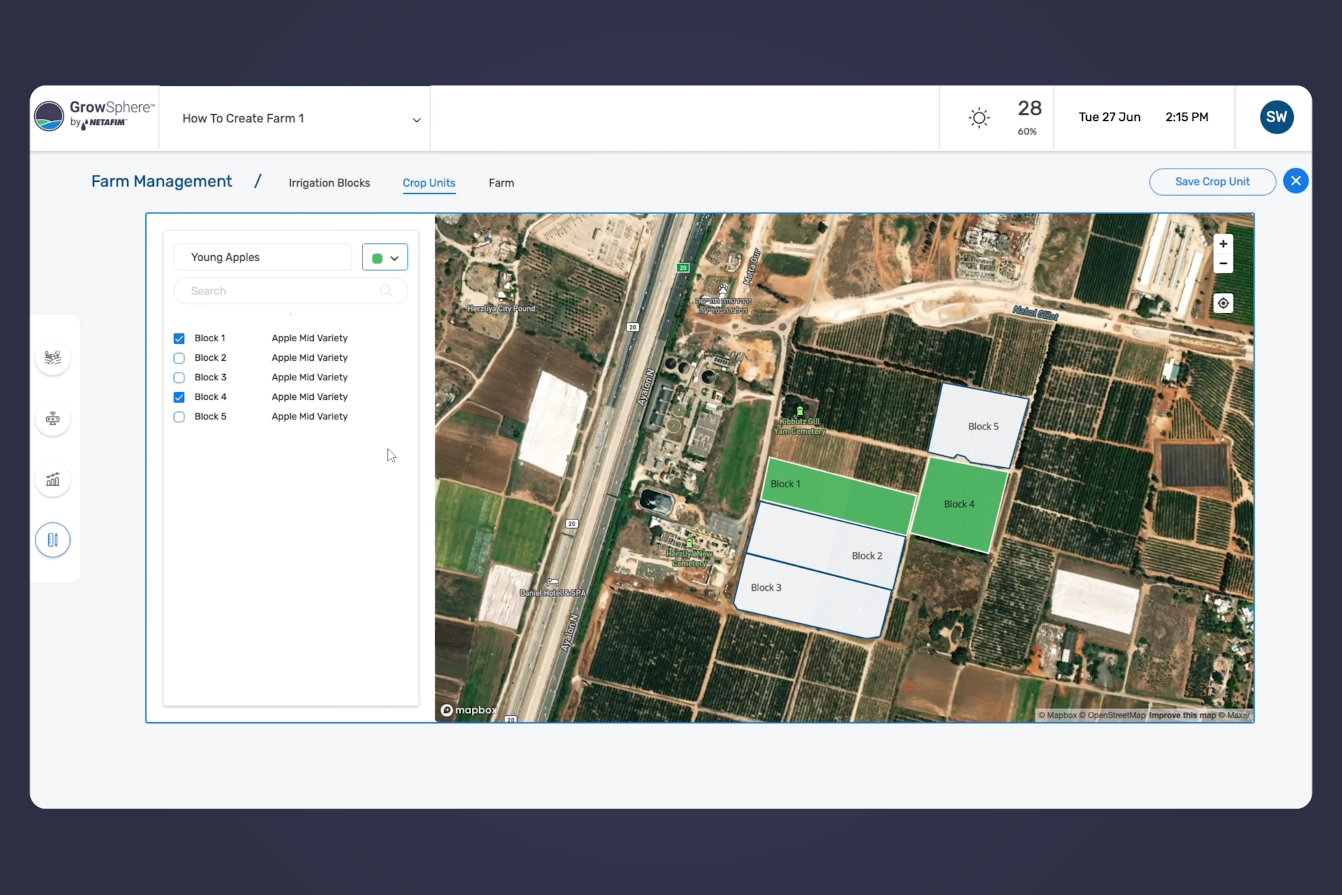This screenshot has width=1342, height=895.
Task: Click Improve this map link
Action: coord(1182,715)
